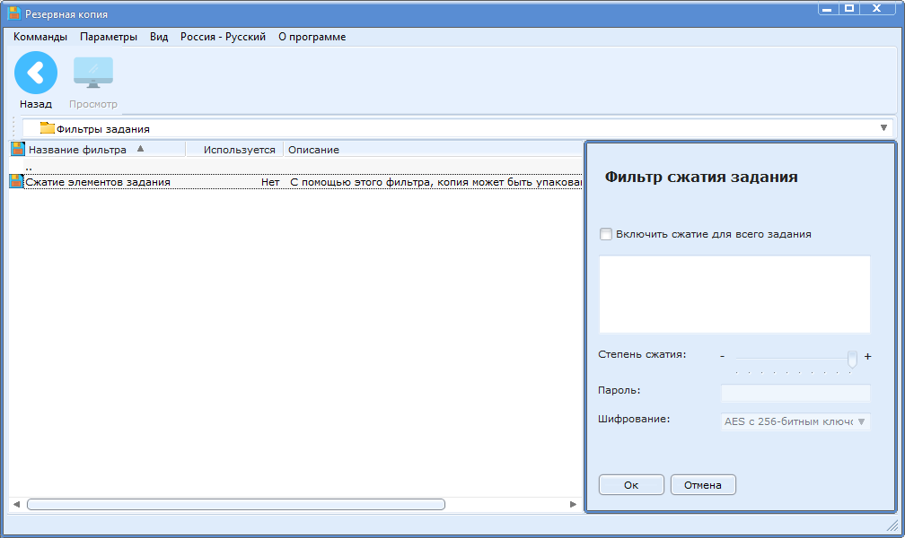Expand the filters path dropdown arrow

click(x=883, y=128)
